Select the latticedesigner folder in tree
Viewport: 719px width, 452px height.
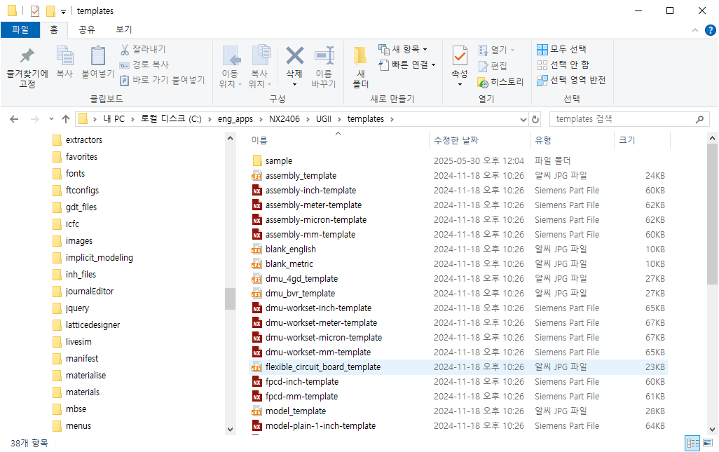[93, 325]
